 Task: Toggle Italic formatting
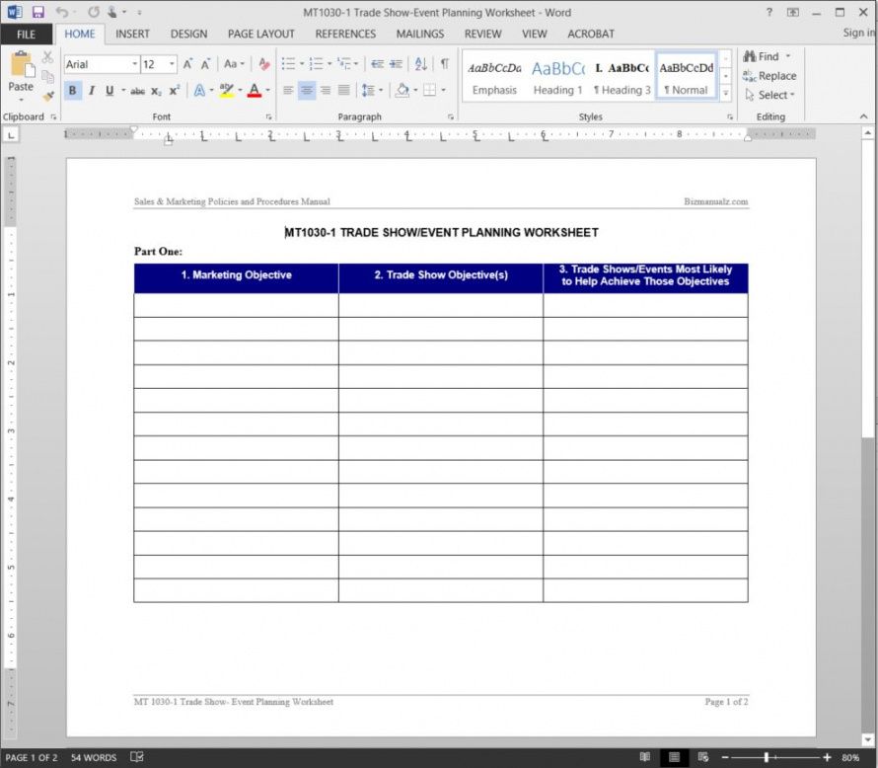(x=92, y=91)
